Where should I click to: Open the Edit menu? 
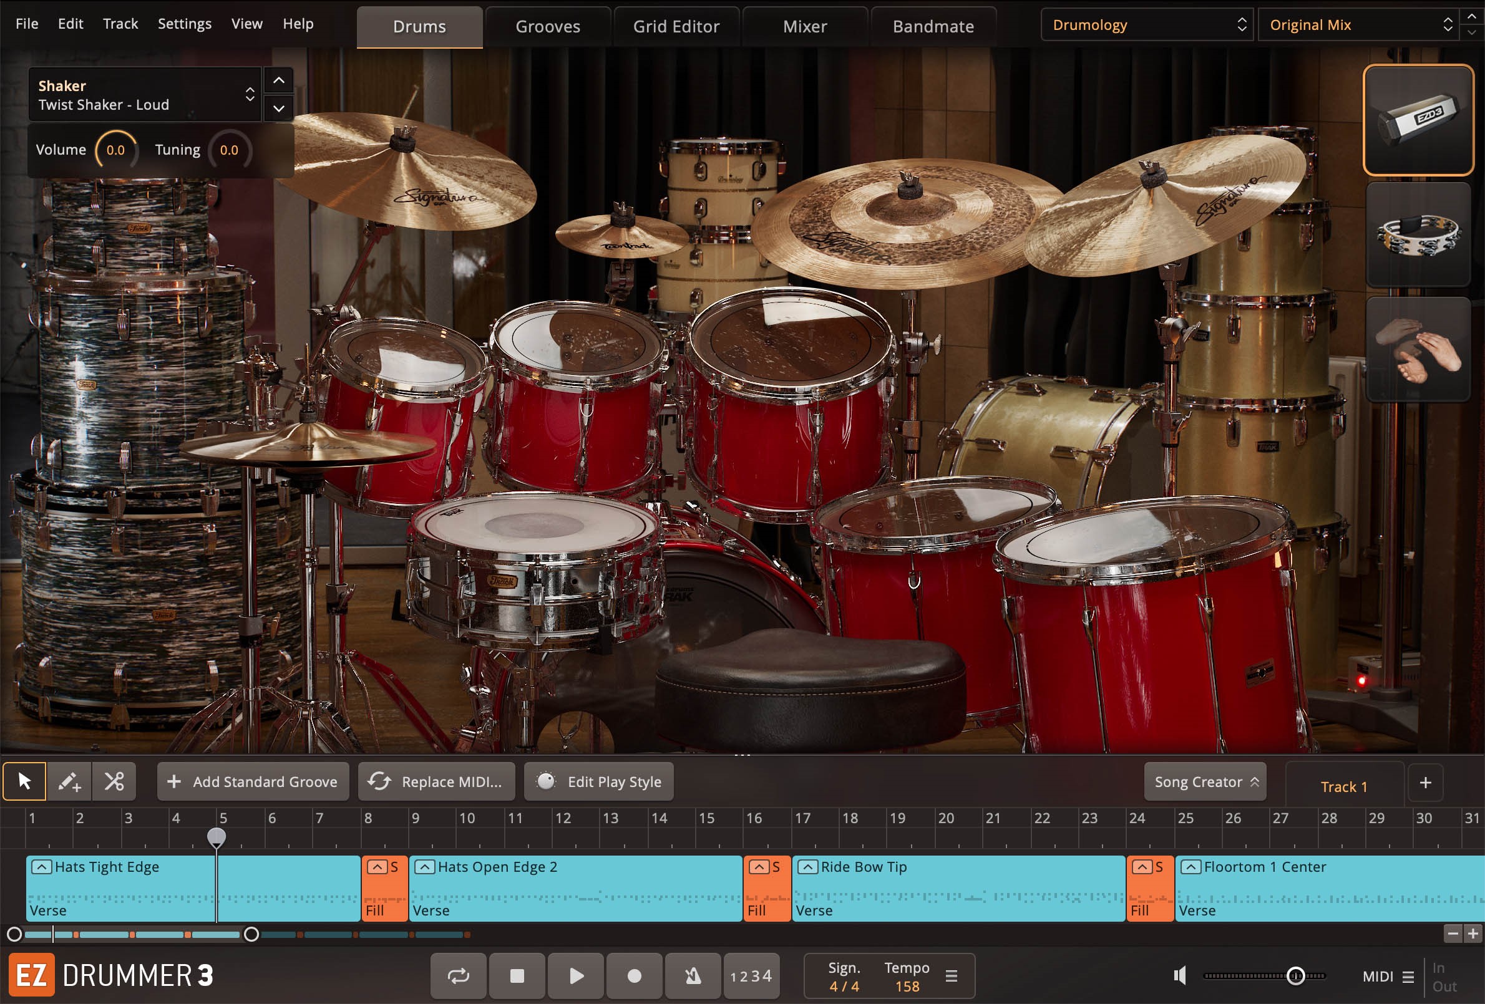click(x=71, y=24)
